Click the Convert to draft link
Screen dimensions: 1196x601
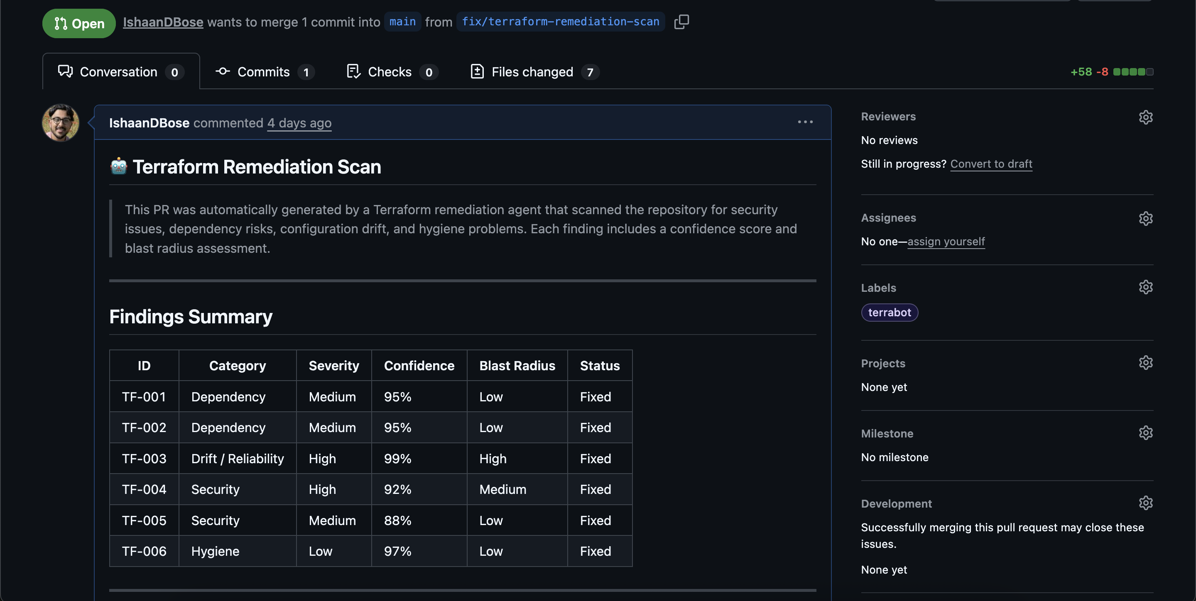click(991, 164)
